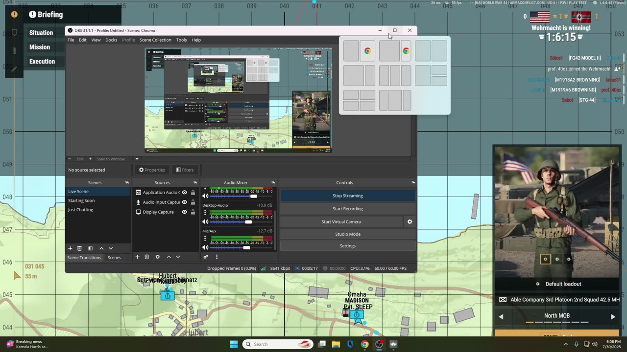Remove selected source with trash icon
Screen dimensions: 627x352
click(146, 257)
